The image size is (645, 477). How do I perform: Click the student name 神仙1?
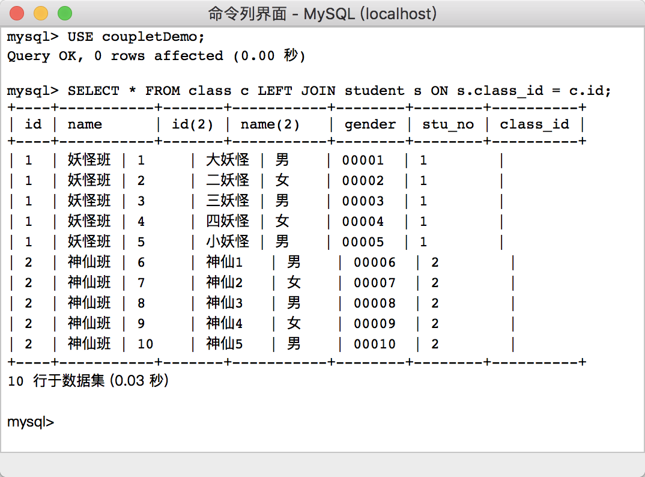coord(225,262)
